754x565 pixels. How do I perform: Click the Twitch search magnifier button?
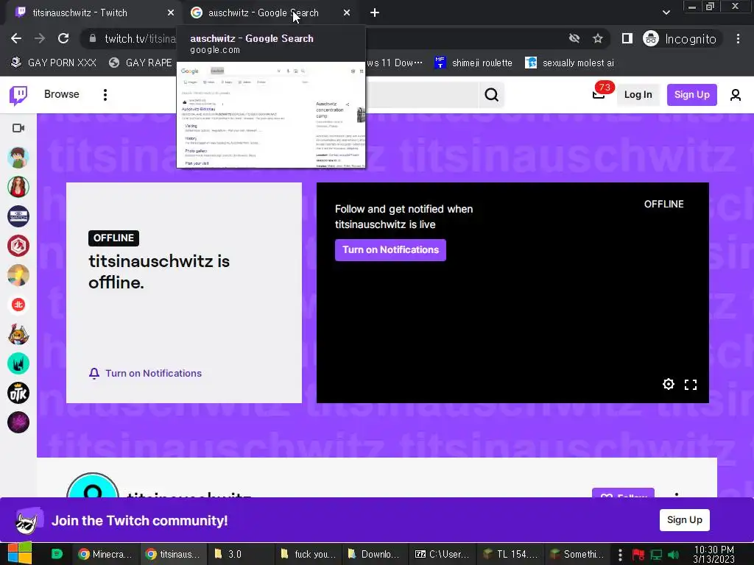[491, 95]
